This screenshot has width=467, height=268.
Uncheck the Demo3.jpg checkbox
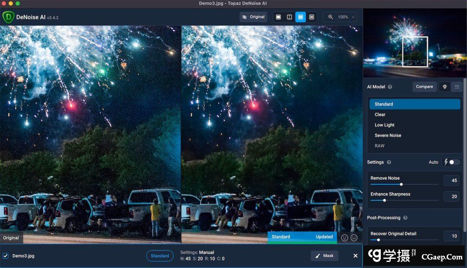[x=6, y=256]
